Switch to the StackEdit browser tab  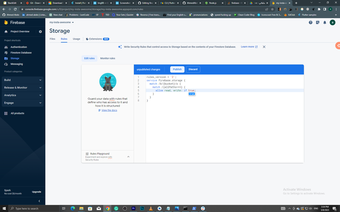pos(13,3)
